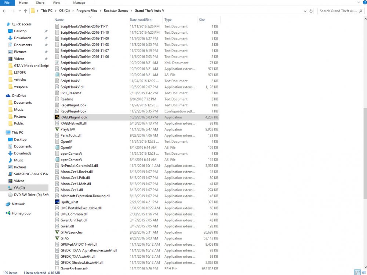This screenshot has height=275, width=367.
Task: Click the SAMSUNG-SM-G935A device icon
Action: (x=10, y=174)
